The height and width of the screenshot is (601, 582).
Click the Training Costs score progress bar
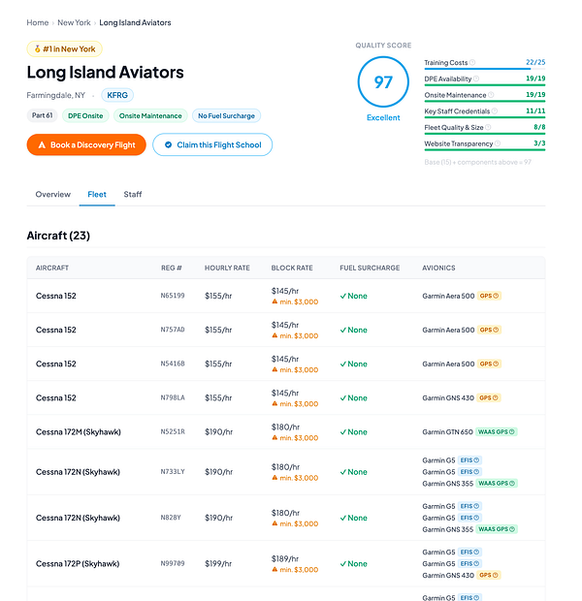[485, 69]
